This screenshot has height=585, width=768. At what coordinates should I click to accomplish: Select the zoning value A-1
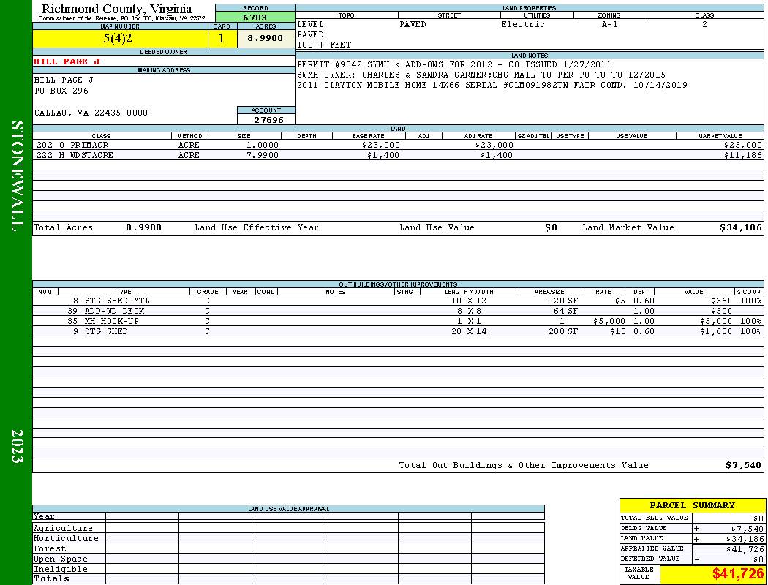tap(609, 24)
